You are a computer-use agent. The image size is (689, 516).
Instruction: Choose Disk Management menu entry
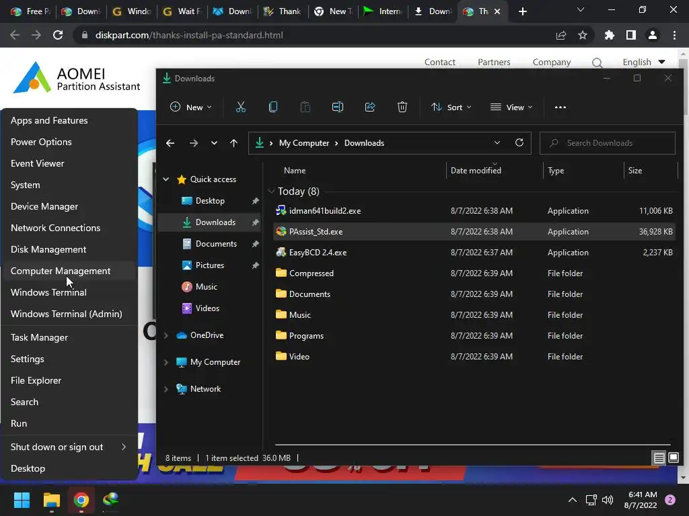69,249
